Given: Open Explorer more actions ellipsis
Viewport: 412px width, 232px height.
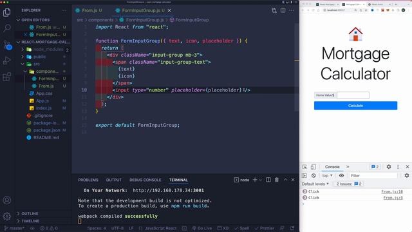Looking at the screenshot, I should point(64,10).
